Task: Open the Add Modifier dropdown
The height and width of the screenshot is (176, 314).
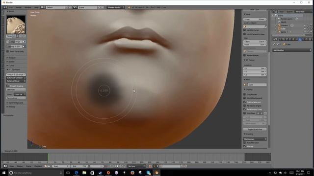Action: [x=292, y=50]
